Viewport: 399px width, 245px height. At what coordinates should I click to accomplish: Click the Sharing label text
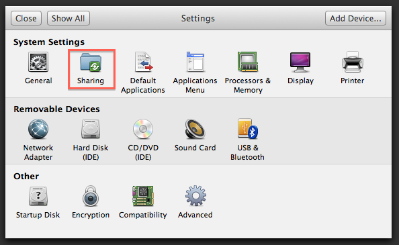coord(91,81)
